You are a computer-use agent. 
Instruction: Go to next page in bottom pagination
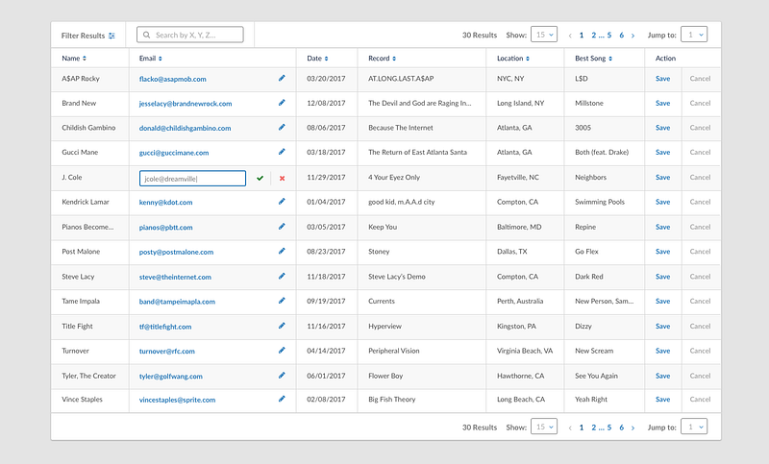click(633, 427)
